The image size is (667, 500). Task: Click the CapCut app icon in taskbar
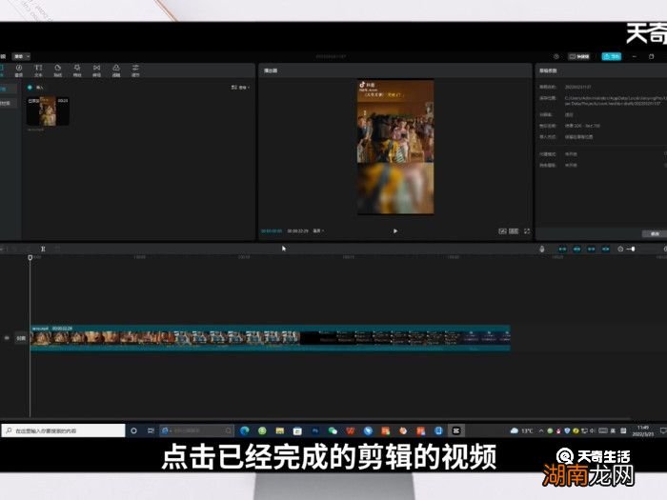click(456, 430)
